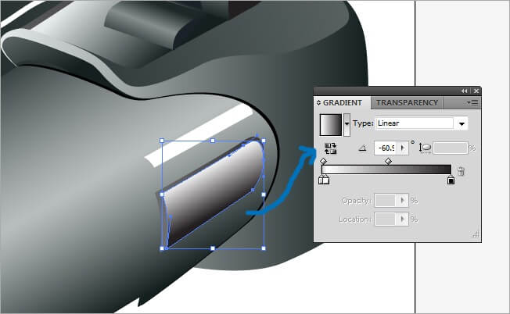
Task: Open the angle value dropdown arrow
Action: pos(403,148)
